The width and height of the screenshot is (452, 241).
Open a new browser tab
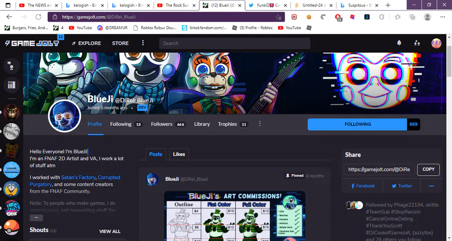[x=388, y=5]
